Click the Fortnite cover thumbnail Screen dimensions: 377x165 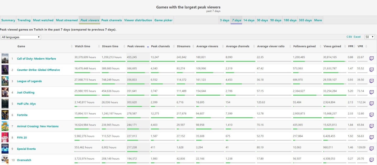(5, 115)
